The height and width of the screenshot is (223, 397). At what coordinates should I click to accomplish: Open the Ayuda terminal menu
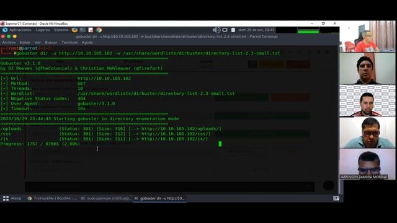[x=87, y=43]
